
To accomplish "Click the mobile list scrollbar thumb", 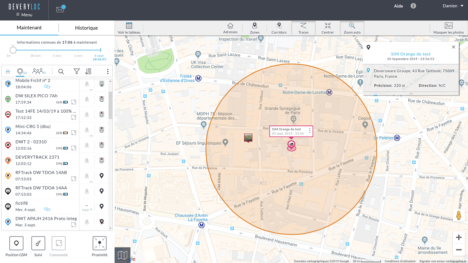I will coord(110,105).
